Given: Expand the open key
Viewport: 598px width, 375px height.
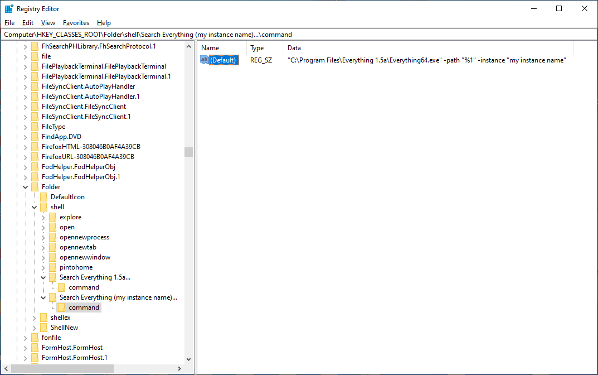Looking at the screenshot, I should pyautogui.click(x=43, y=227).
